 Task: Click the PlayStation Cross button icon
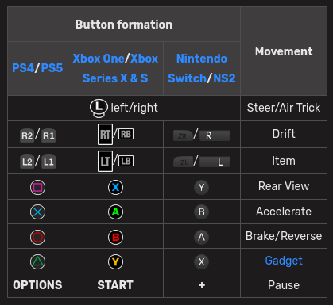click(x=37, y=212)
